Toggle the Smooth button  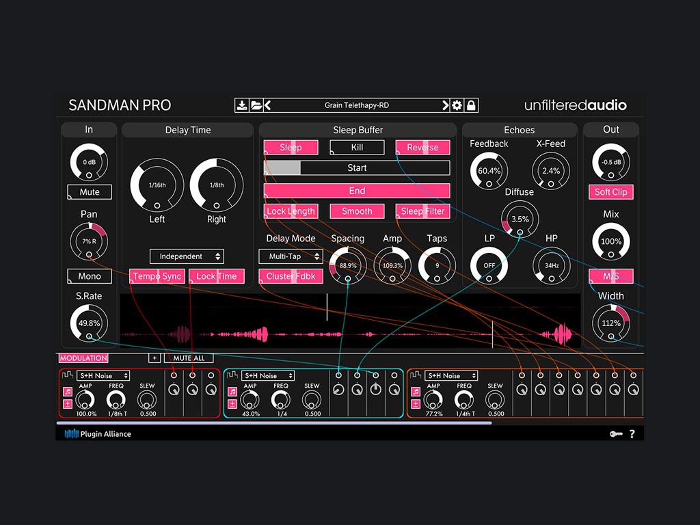[357, 211]
